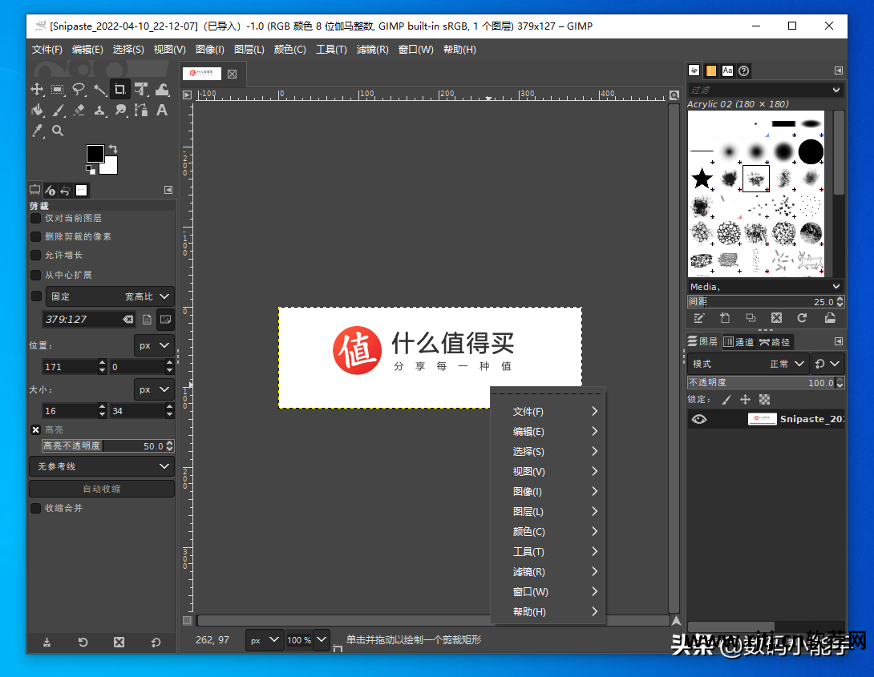Image resolution: width=874 pixels, height=677 pixels.
Task: Save tool preset at panel bottom
Action: click(47, 643)
